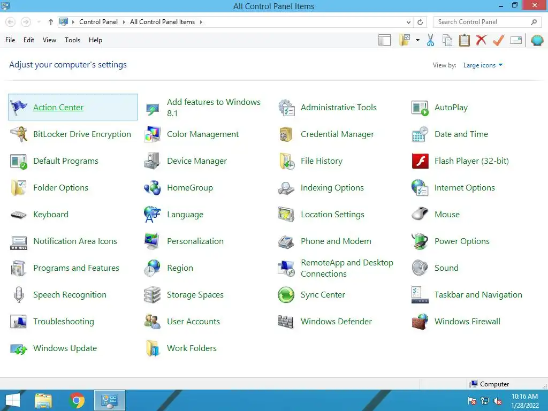Click the Windows Firewall brick wall icon
This screenshot has height=411, width=548.
click(420, 322)
